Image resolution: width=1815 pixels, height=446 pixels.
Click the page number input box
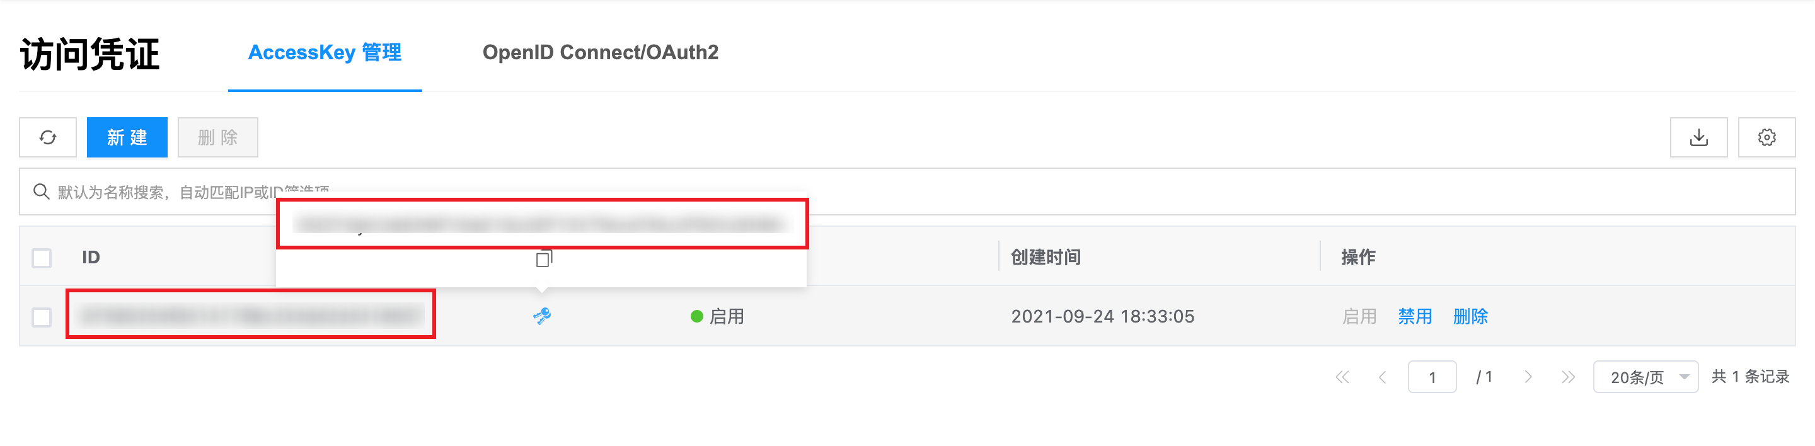click(x=1432, y=377)
